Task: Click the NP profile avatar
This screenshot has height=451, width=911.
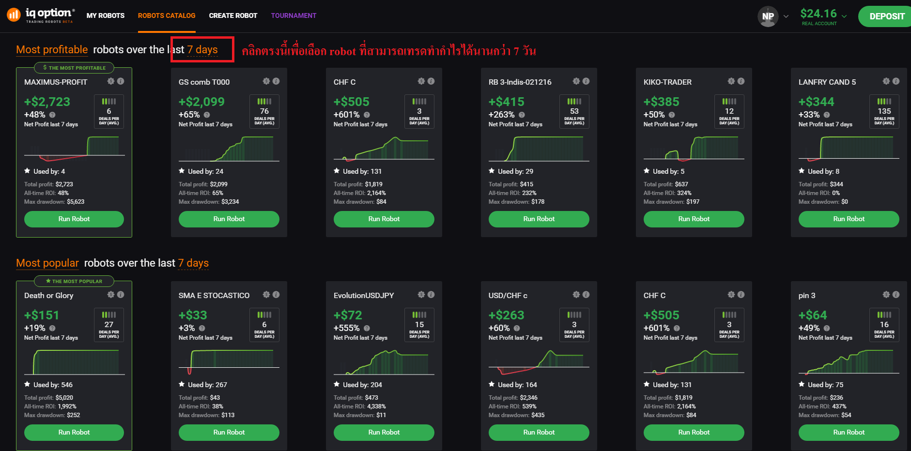Action: pyautogui.click(x=768, y=16)
